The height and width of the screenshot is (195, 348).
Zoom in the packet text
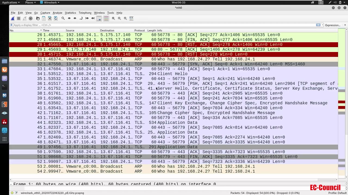point(113,18)
